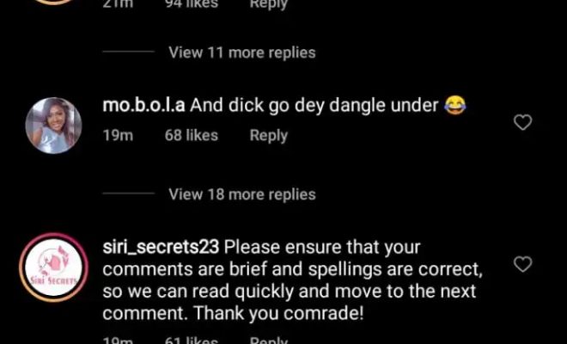Expand View 11 more replies
Screen dimensions: 567x344
tap(242, 52)
